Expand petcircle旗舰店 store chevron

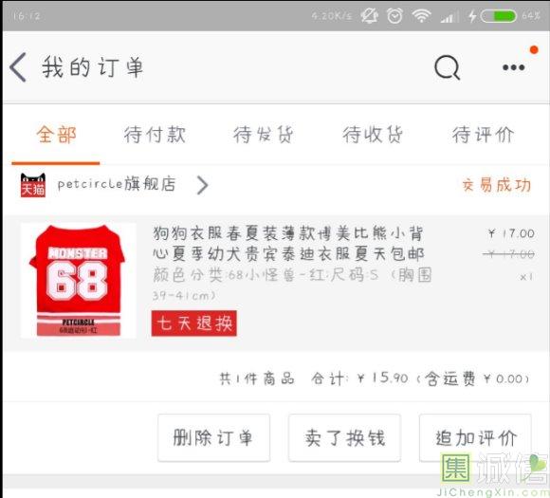(202, 185)
